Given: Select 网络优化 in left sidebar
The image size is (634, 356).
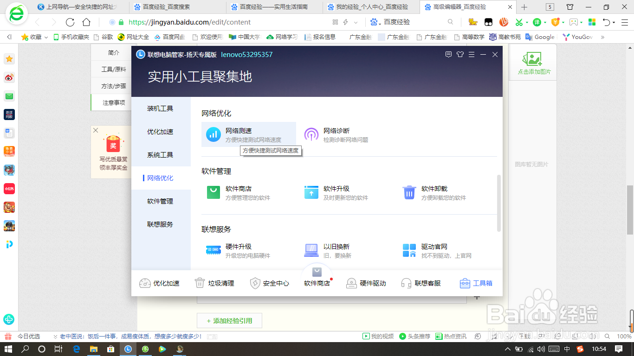Looking at the screenshot, I should point(161,178).
